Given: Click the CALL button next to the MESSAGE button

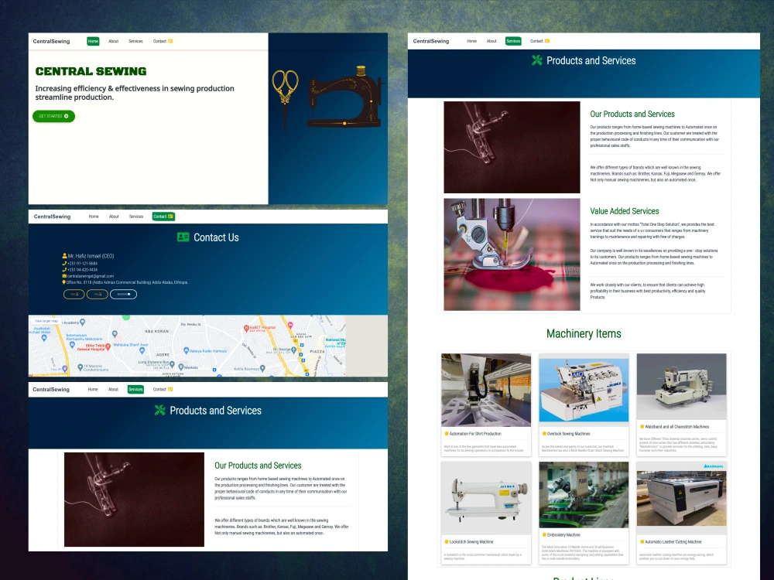Looking at the screenshot, I should 98,295.
